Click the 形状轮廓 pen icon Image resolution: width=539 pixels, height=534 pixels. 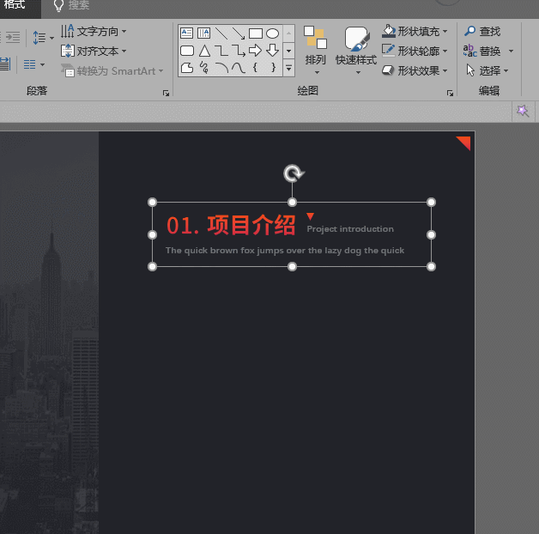[x=389, y=51]
